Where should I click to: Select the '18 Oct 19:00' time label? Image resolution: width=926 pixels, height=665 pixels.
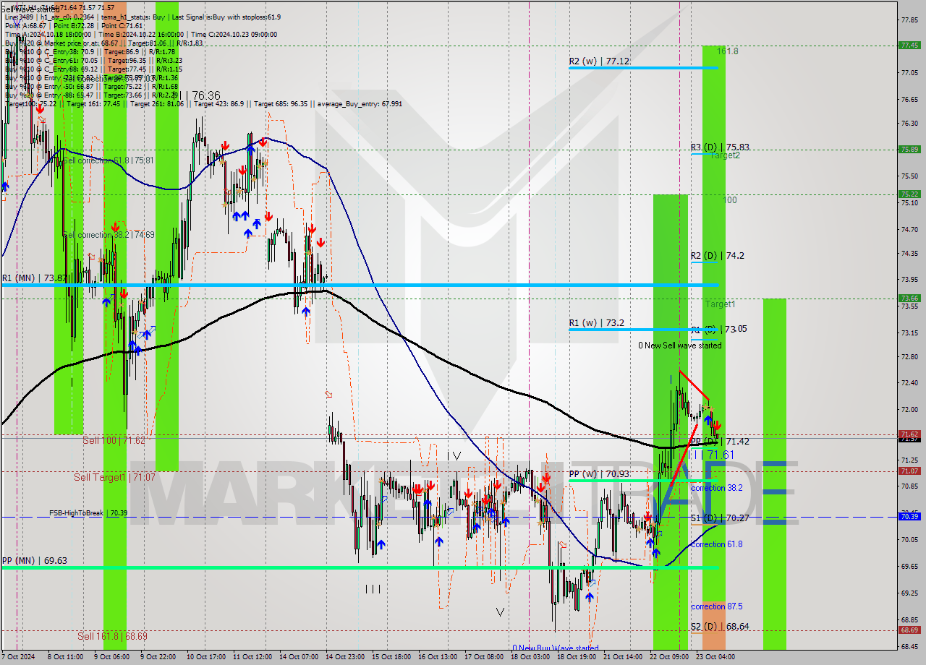[x=577, y=657]
